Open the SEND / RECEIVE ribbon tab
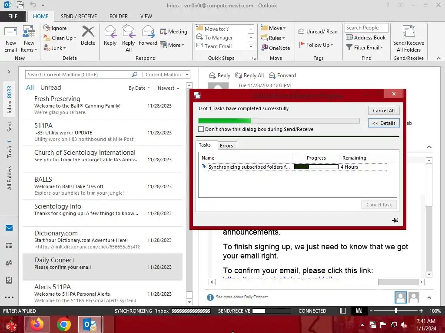Screen dimensions: 445x333 pos(79,16)
